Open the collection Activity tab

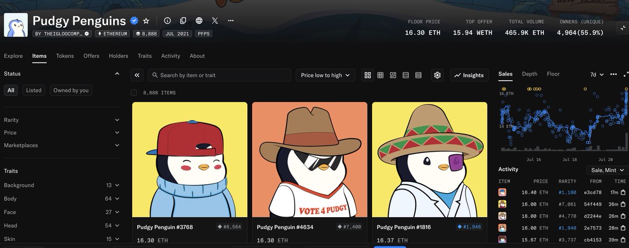coord(170,56)
